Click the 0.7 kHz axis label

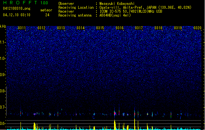(x=3, y=107)
